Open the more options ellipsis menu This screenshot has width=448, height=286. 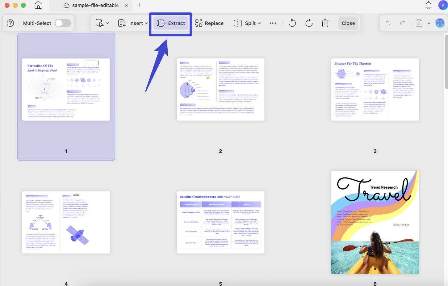(x=273, y=23)
